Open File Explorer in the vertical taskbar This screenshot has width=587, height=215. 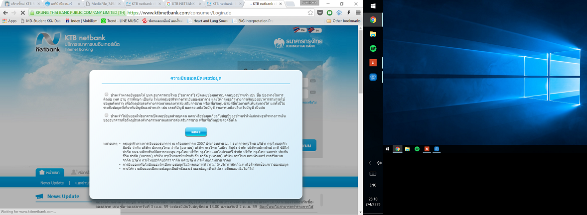[x=373, y=34]
